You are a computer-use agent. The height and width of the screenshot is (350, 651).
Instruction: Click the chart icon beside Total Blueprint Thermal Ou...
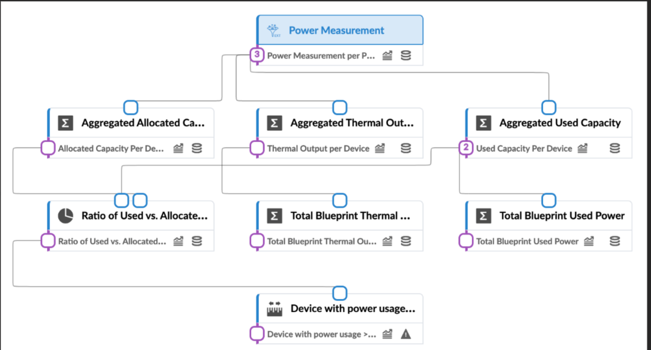pyautogui.click(x=387, y=241)
